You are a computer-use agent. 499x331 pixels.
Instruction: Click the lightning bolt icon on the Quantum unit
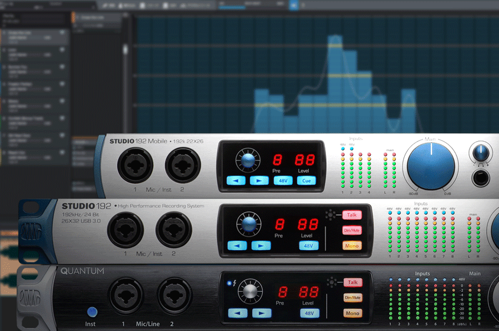(235, 283)
